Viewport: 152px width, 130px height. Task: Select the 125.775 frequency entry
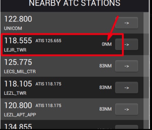point(18,62)
